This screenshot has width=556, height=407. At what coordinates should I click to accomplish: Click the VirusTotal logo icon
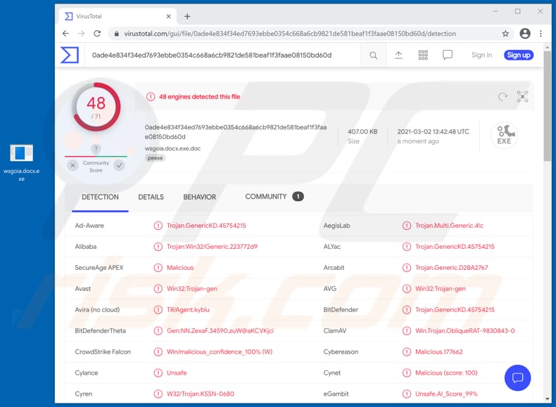70,55
